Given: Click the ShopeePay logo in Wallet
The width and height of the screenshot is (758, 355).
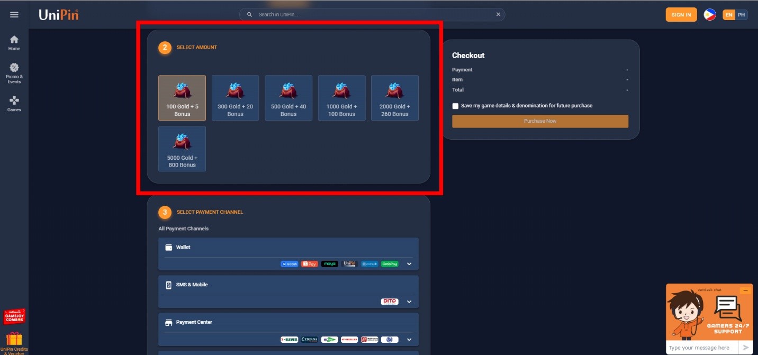Looking at the screenshot, I should (310, 264).
